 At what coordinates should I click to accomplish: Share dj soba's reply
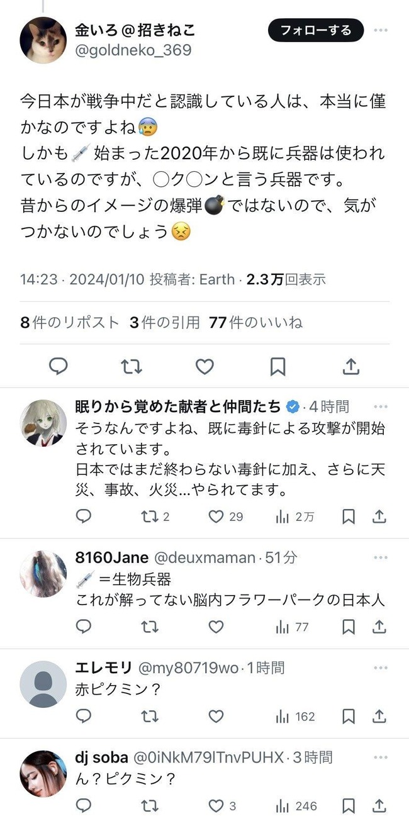tap(379, 806)
